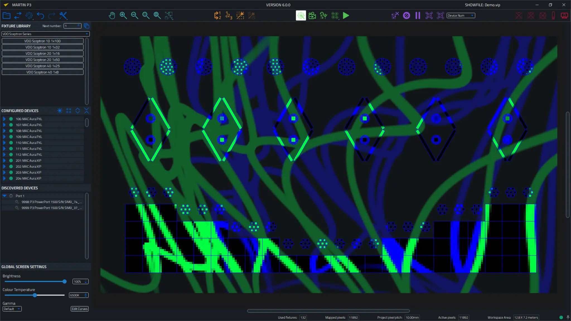Collapse the Port 1 tree node

coord(4,196)
